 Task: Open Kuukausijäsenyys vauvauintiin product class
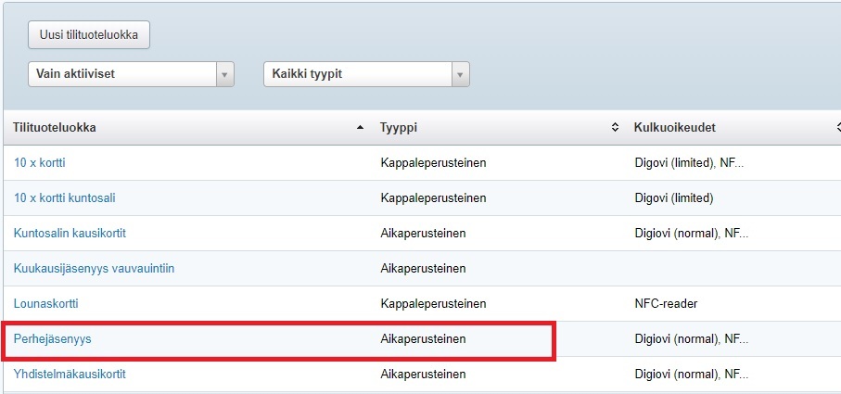pos(94,269)
